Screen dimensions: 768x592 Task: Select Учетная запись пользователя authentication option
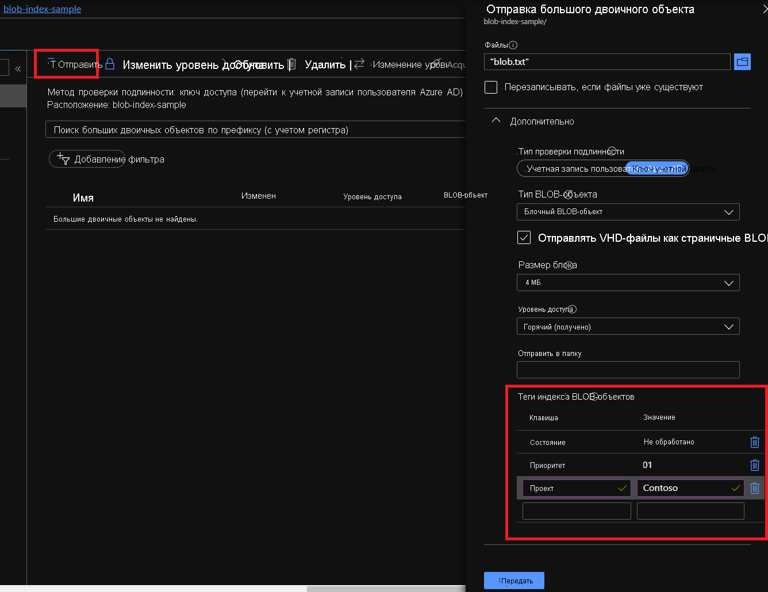[x=571, y=169]
